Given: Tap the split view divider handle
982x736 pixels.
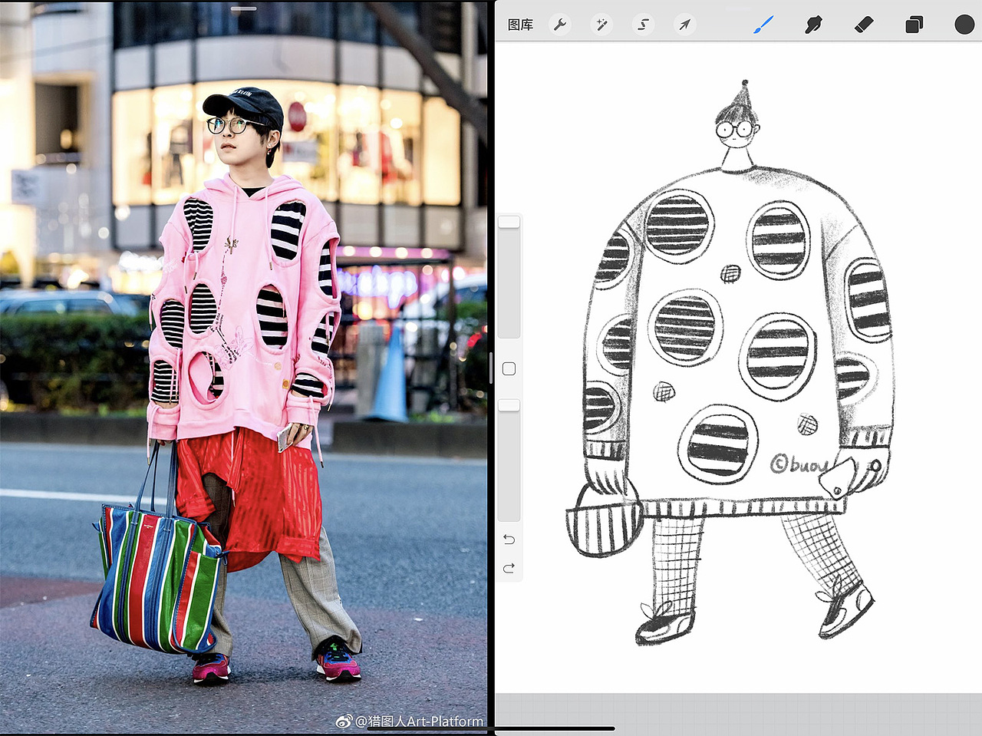Looking at the screenshot, I should click(x=491, y=368).
